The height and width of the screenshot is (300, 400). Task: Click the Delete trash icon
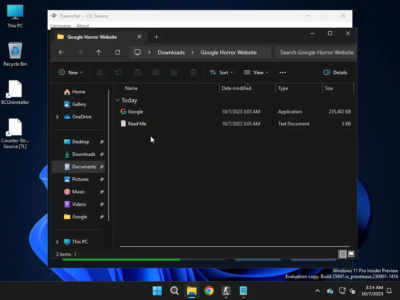193,72
